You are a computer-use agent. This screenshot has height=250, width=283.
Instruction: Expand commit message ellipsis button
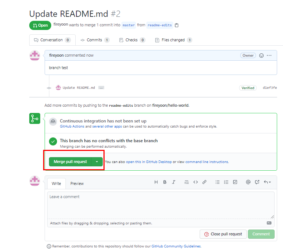101,88
